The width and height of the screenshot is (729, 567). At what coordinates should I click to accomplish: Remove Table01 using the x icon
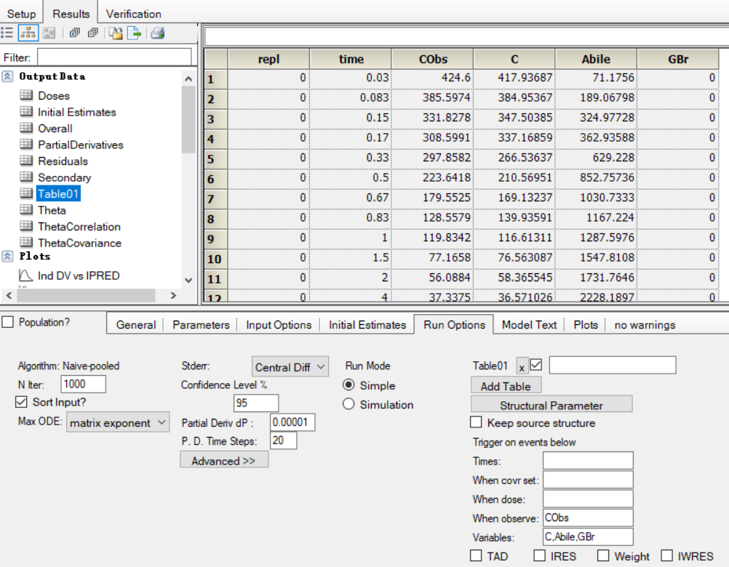click(522, 367)
